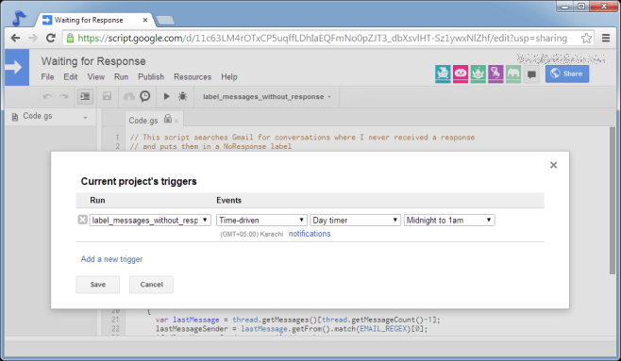Click the teal collaborator avatar icon
This screenshot has width=621, height=361.
443,74
